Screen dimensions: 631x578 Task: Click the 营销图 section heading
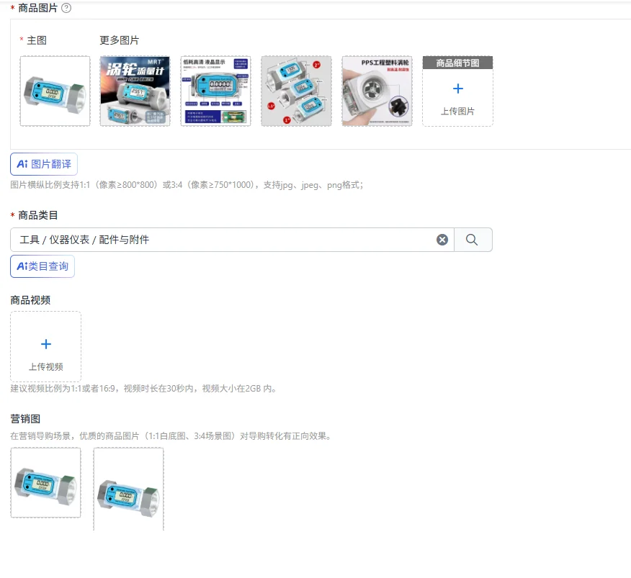coord(25,419)
